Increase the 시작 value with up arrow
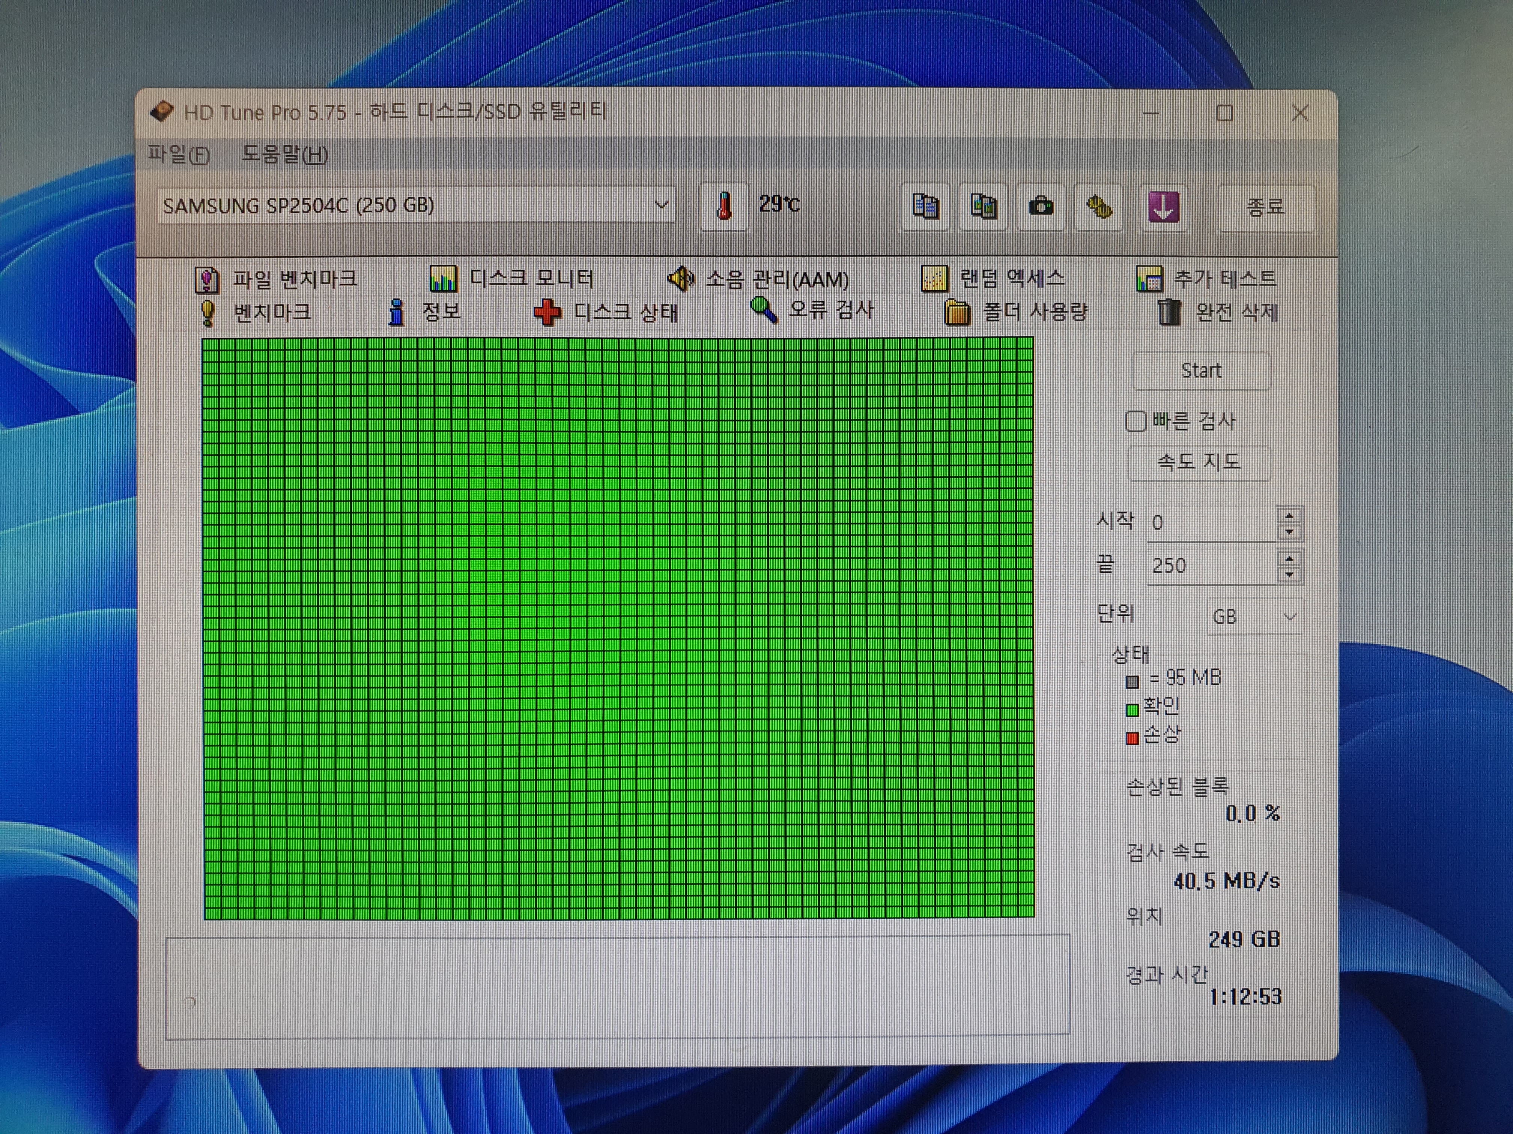This screenshot has width=1513, height=1134. pos(1289,515)
